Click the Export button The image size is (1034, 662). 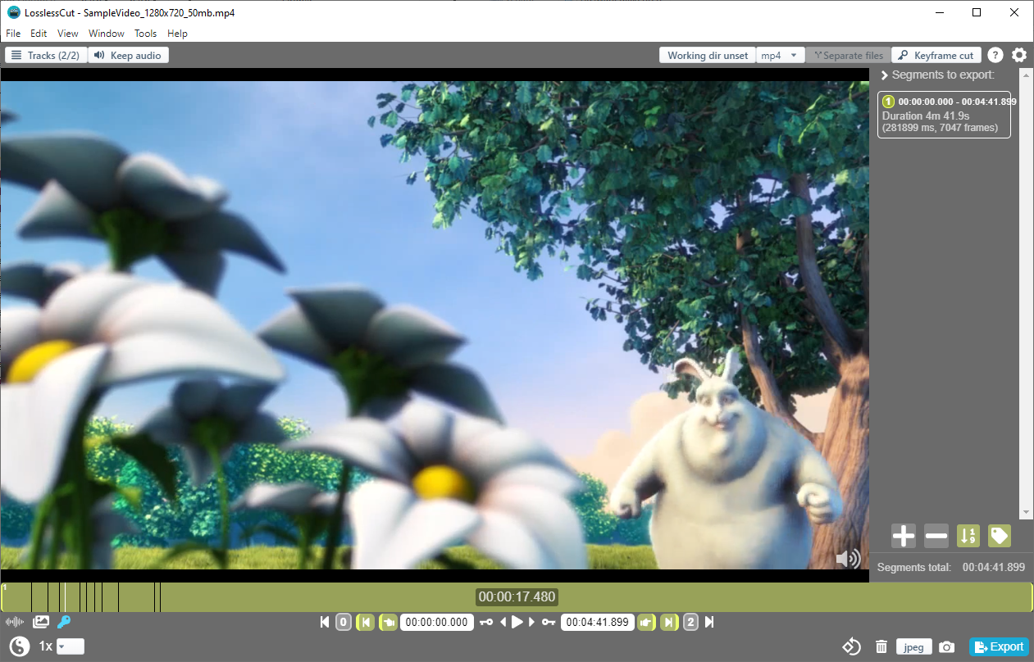(998, 646)
